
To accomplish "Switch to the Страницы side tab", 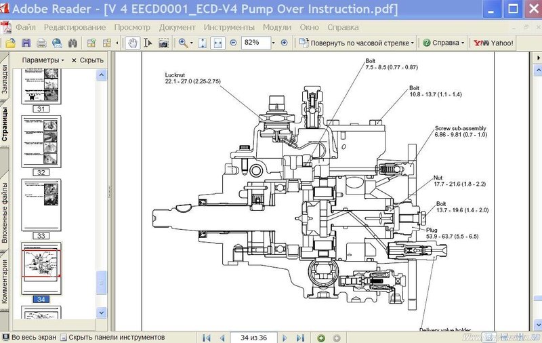I will point(5,124).
